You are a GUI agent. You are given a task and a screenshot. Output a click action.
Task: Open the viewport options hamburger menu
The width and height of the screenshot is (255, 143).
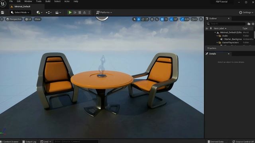pos(2,19)
